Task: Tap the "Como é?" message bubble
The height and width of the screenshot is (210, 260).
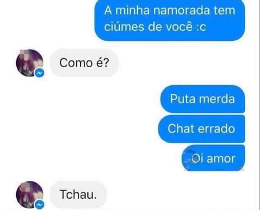Action: (84, 63)
